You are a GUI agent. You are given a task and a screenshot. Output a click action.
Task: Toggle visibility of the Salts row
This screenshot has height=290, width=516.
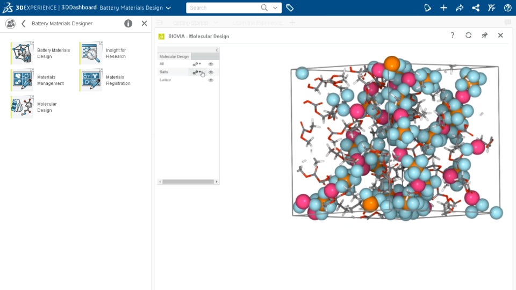click(211, 72)
